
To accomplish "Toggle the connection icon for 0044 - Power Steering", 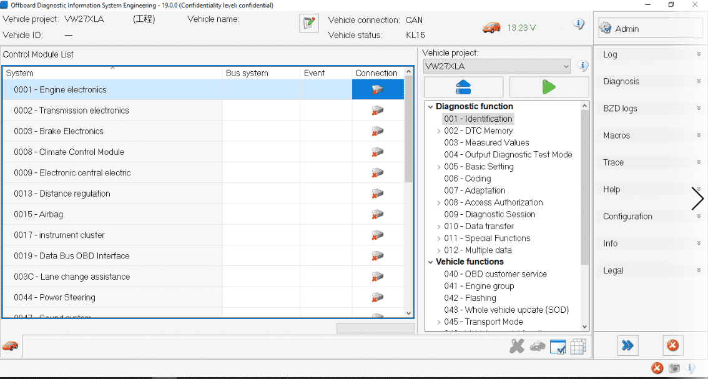I will tap(378, 297).
